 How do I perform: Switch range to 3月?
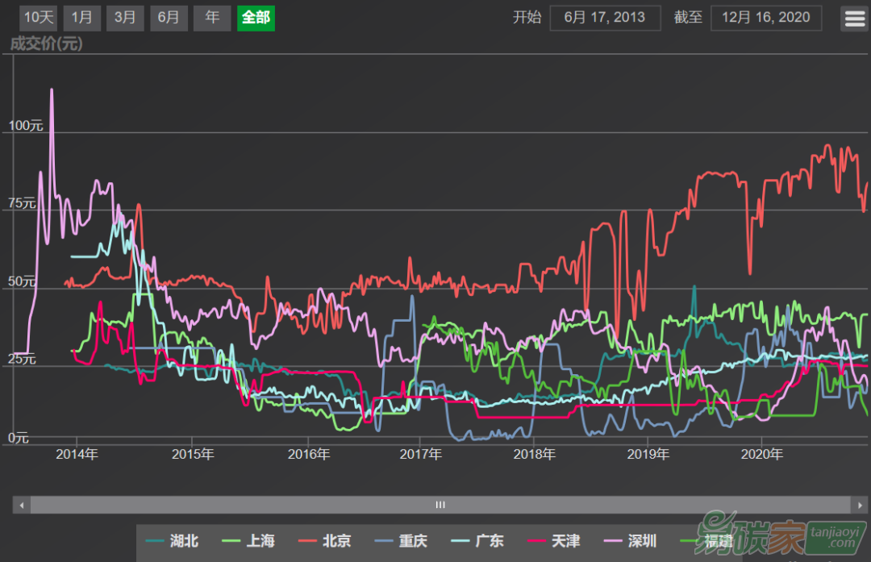click(125, 18)
